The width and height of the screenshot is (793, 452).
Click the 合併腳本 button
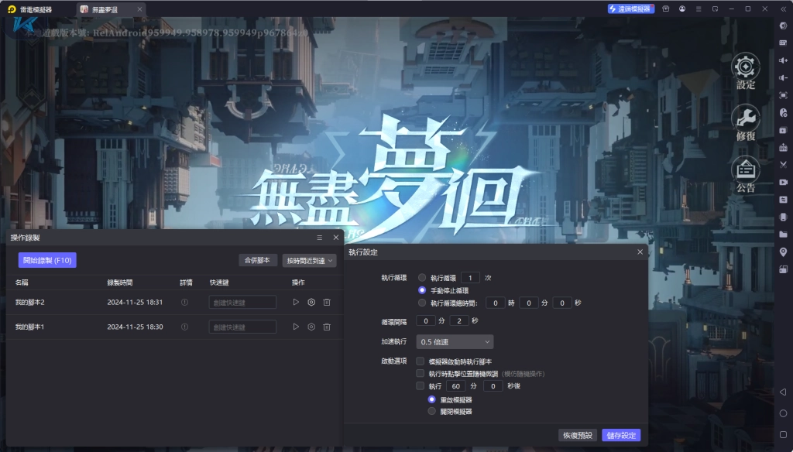pos(257,260)
